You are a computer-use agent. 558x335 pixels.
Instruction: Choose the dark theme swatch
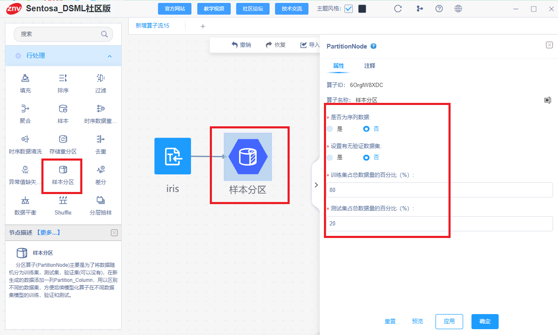(x=362, y=9)
